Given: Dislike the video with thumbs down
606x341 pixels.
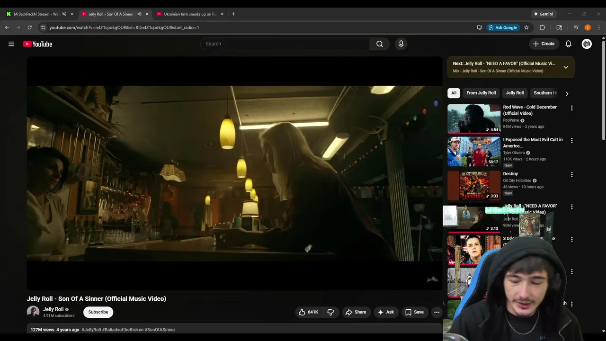Looking at the screenshot, I should pyautogui.click(x=330, y=312).
